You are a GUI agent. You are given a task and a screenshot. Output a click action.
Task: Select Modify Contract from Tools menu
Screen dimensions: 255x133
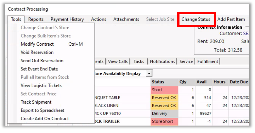(37, 44)
